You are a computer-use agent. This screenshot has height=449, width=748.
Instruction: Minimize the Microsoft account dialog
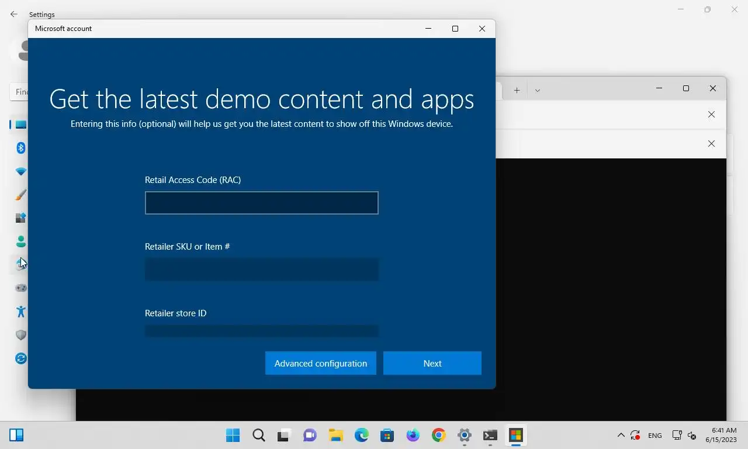coord(428,29)
